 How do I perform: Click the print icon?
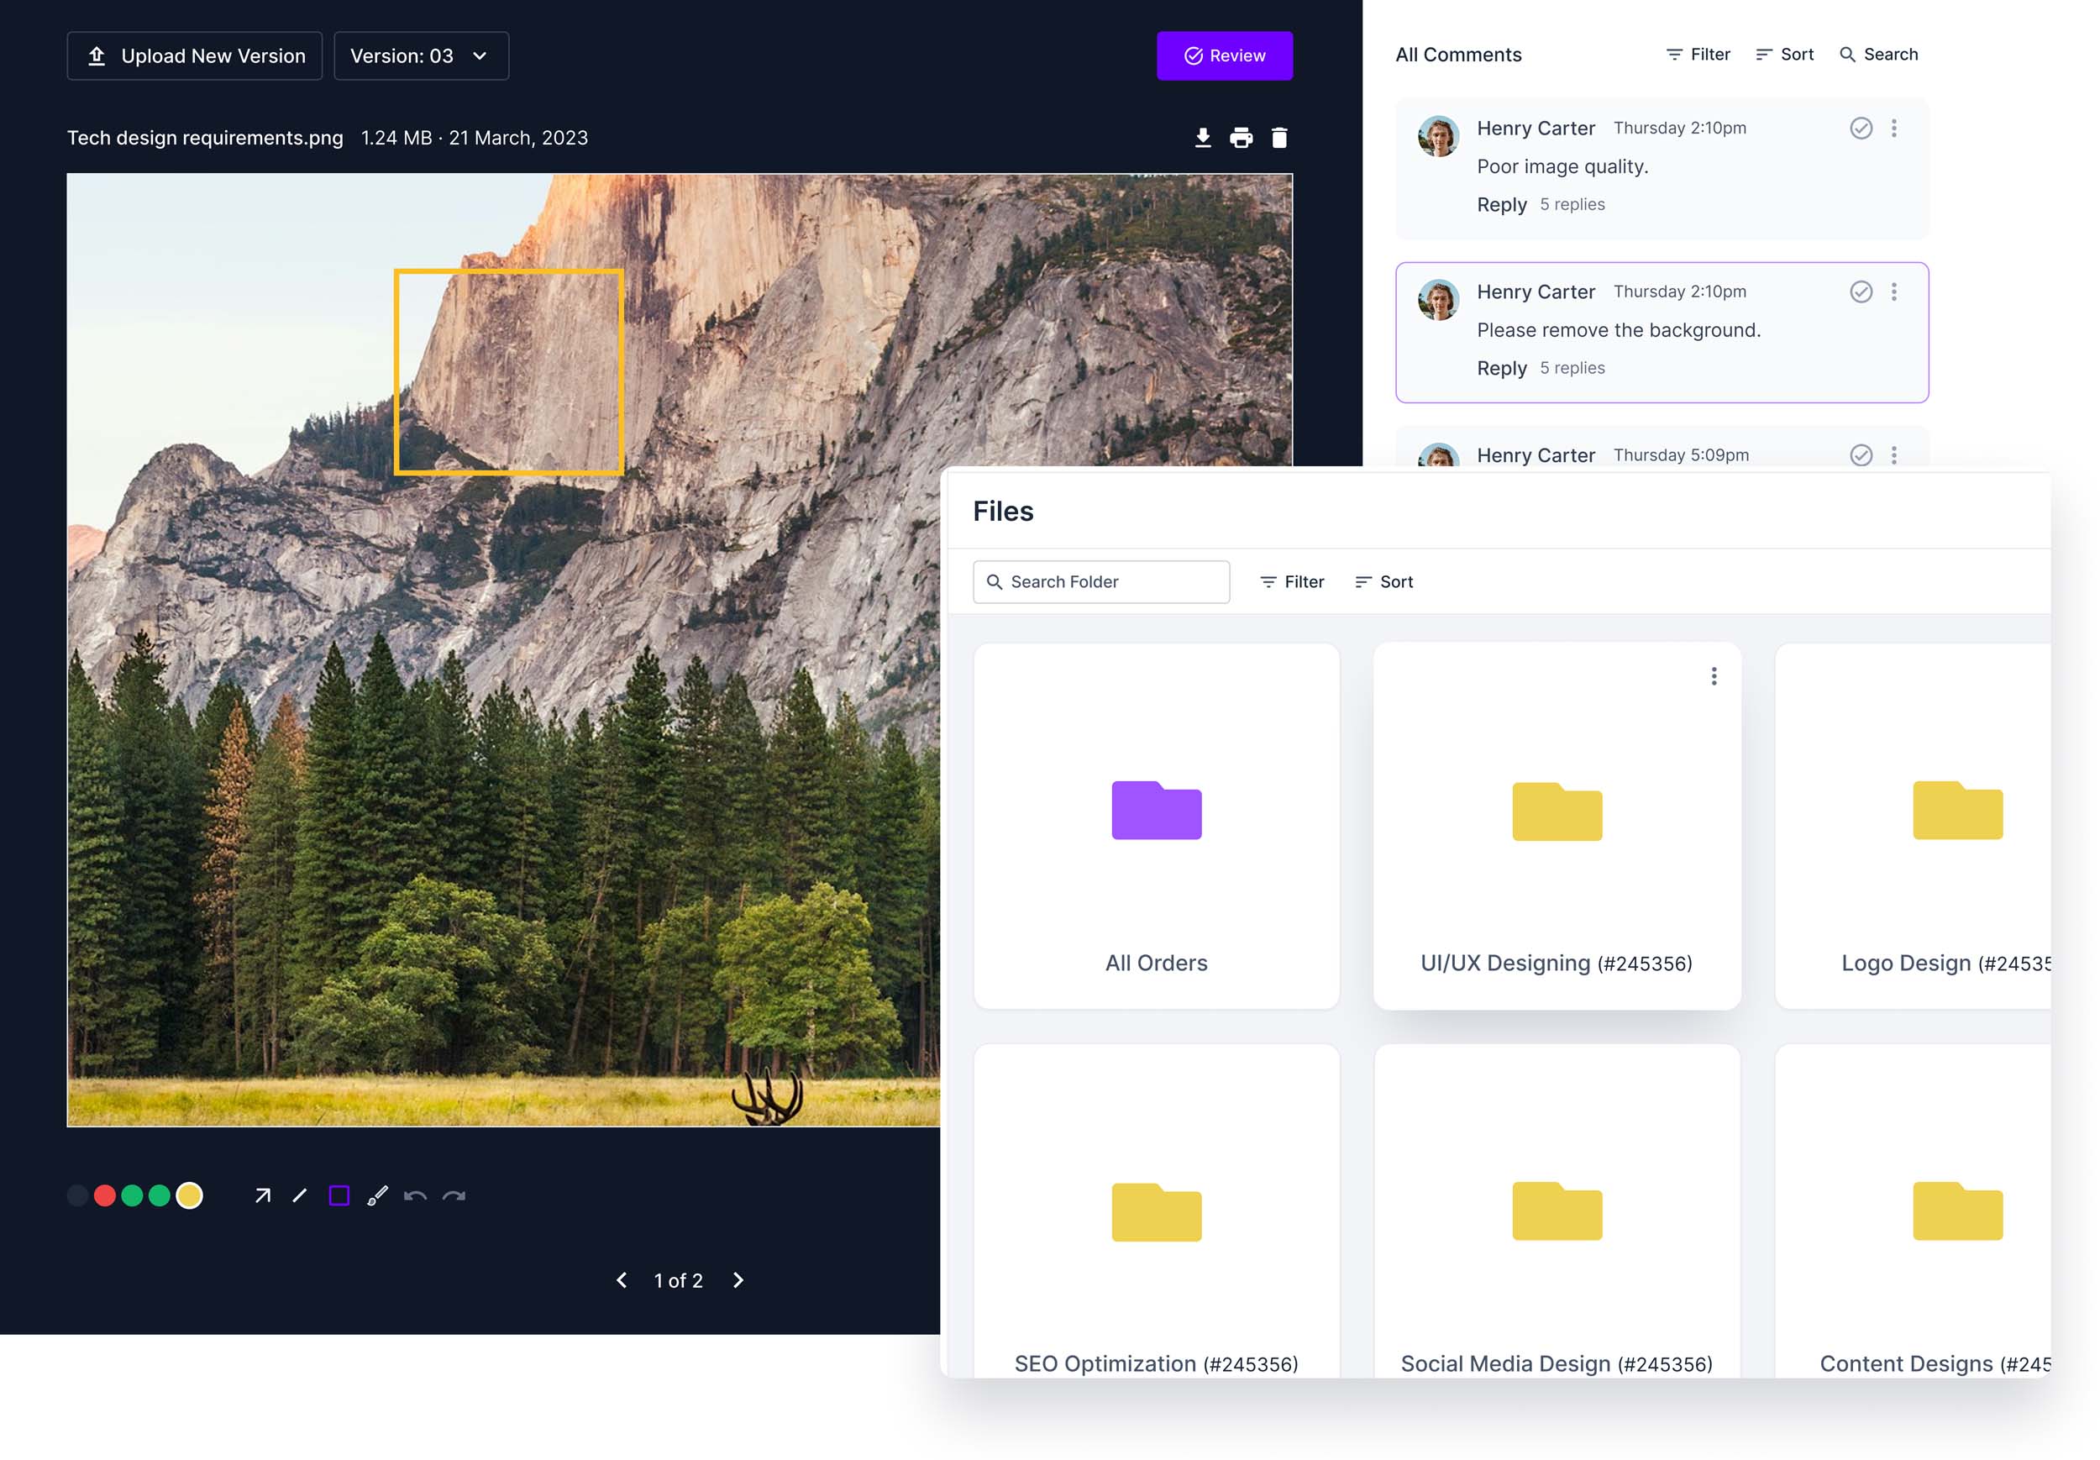pyautogui.click(x=1242, y=138)
